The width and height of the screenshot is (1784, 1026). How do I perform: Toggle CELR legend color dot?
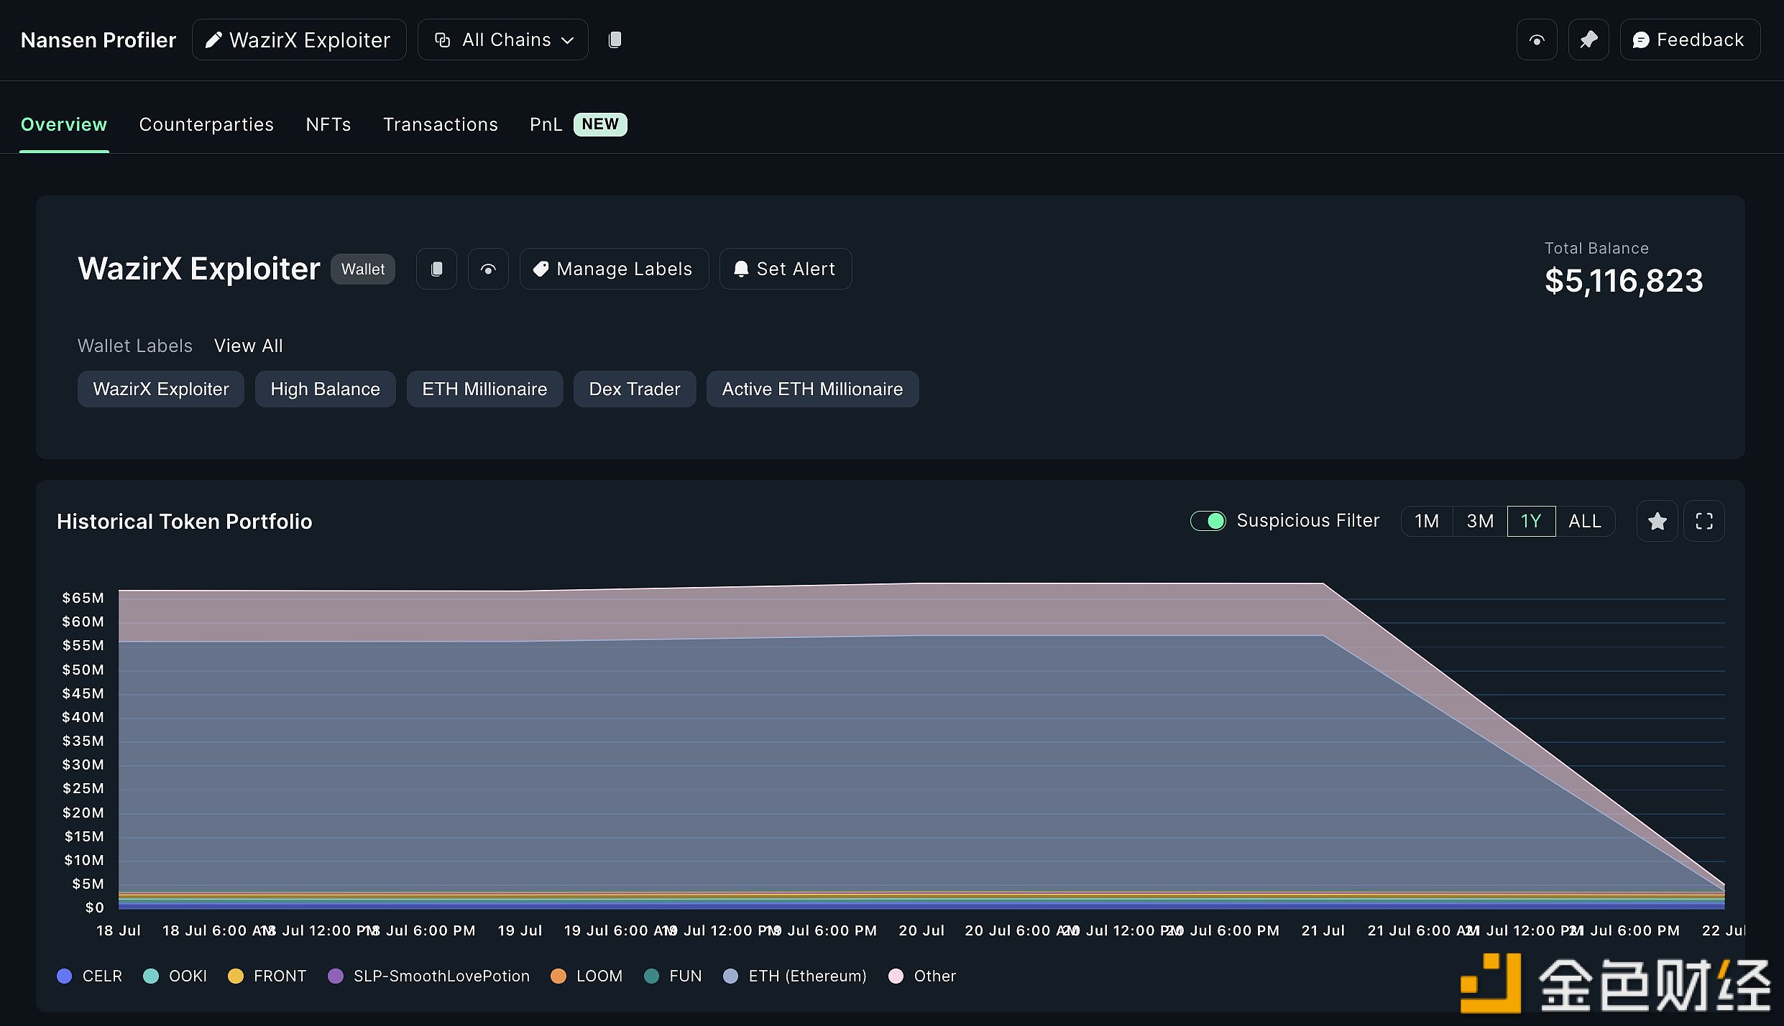click(x=65, y=976)
